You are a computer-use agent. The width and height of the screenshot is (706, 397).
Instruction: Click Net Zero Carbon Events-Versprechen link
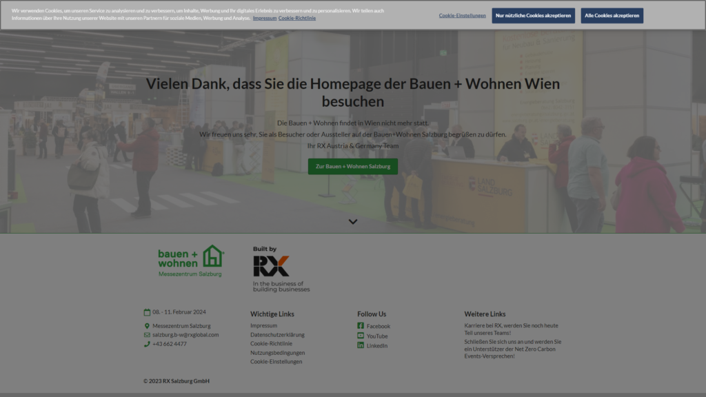click(513, 349)
